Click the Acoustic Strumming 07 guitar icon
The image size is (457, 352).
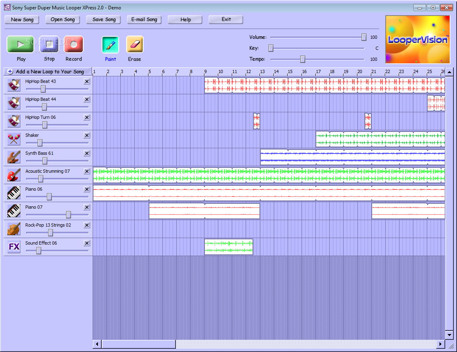(x=14, y=175)
